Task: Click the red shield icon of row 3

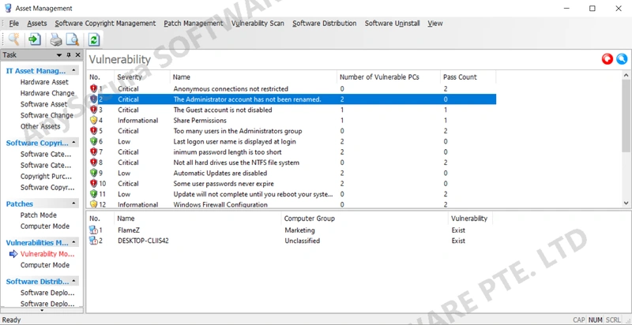Action: point(93,110)
